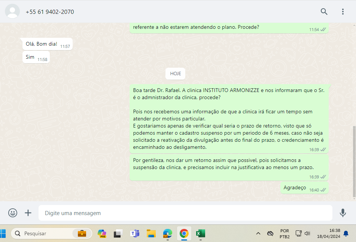Open Task View on the taskbar
Image resolution: width=356 pixels, height=242 pixels.
point(118,233)
